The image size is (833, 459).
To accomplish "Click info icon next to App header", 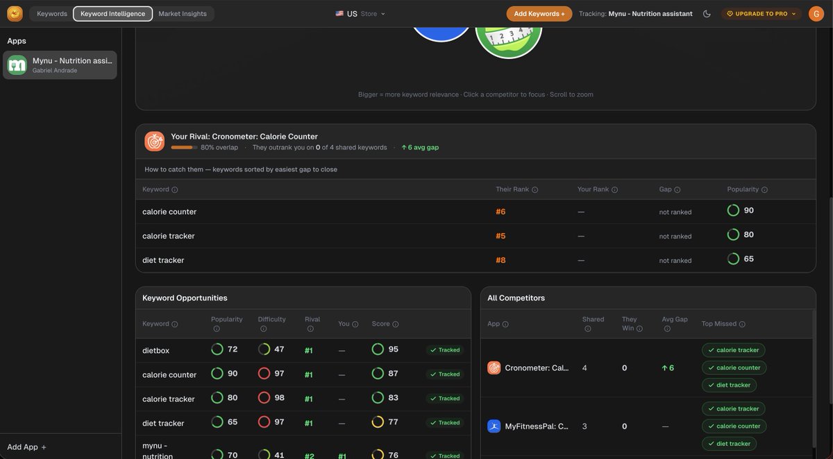I will pos(505,324).
